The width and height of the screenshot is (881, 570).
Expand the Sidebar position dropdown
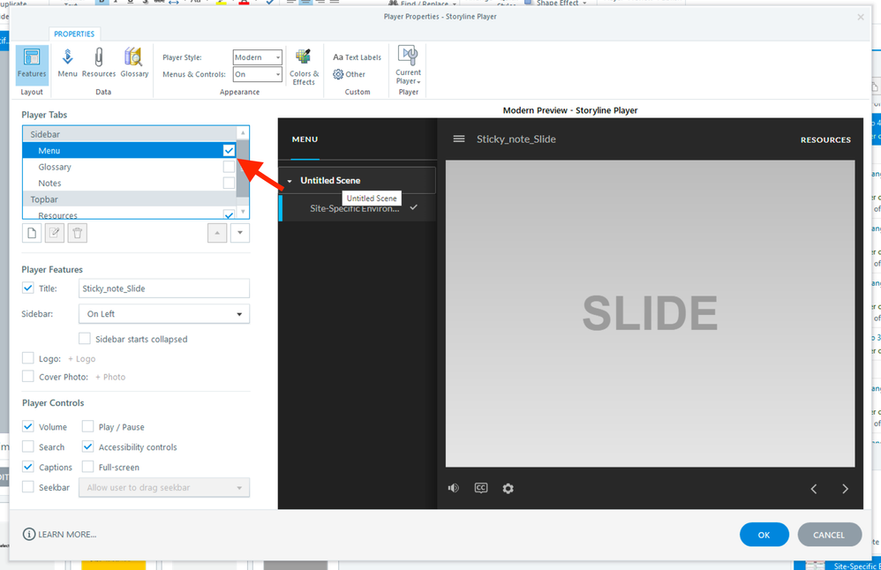pos(164,314)
